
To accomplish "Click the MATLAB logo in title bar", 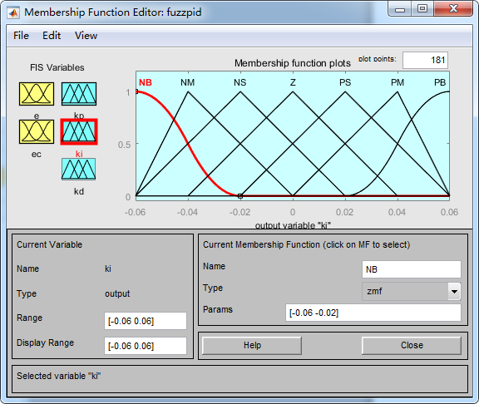I will [14, 12].
